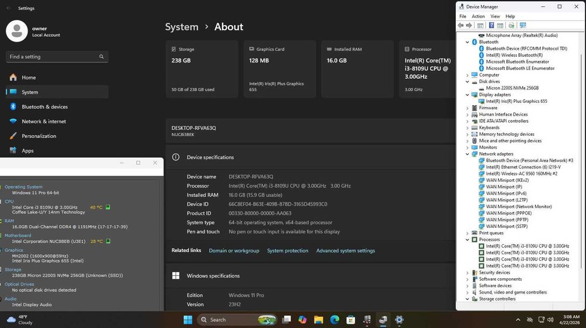The image size is (586, 328).
Task: Click the Personalization paintbrush icon
Action: click(13, 136)
